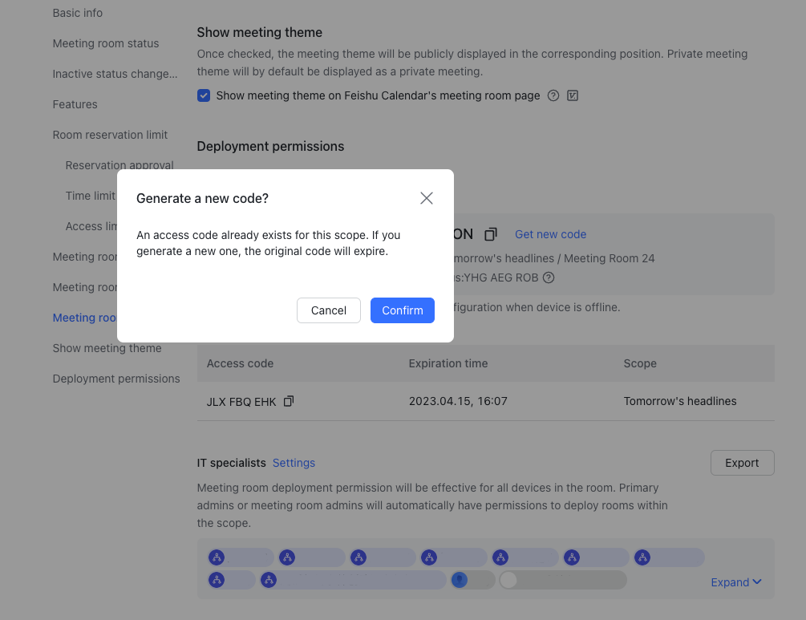This screenshot has height=620, width=806.
Task: Open Room reservation limit section
Action: pyautogui.click(x=110, y=136)
